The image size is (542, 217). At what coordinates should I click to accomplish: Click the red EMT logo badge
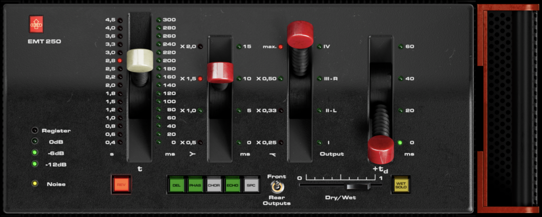pyautogui.click(x=36, y=24)
